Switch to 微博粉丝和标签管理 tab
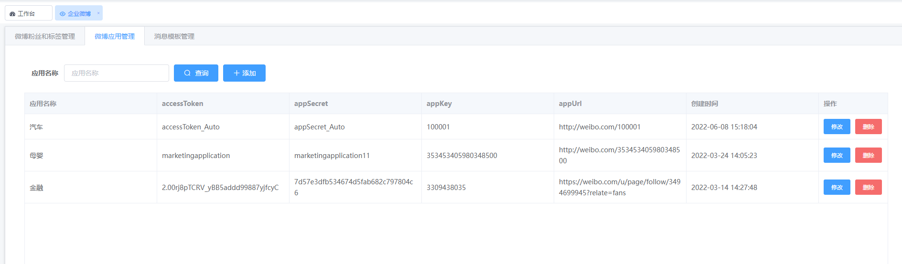This screenshot has height=264, width=902. pyautogui.click(x=45, y=36)
